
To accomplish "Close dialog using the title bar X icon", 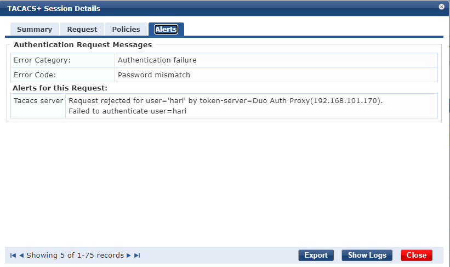I will (442, 7).
